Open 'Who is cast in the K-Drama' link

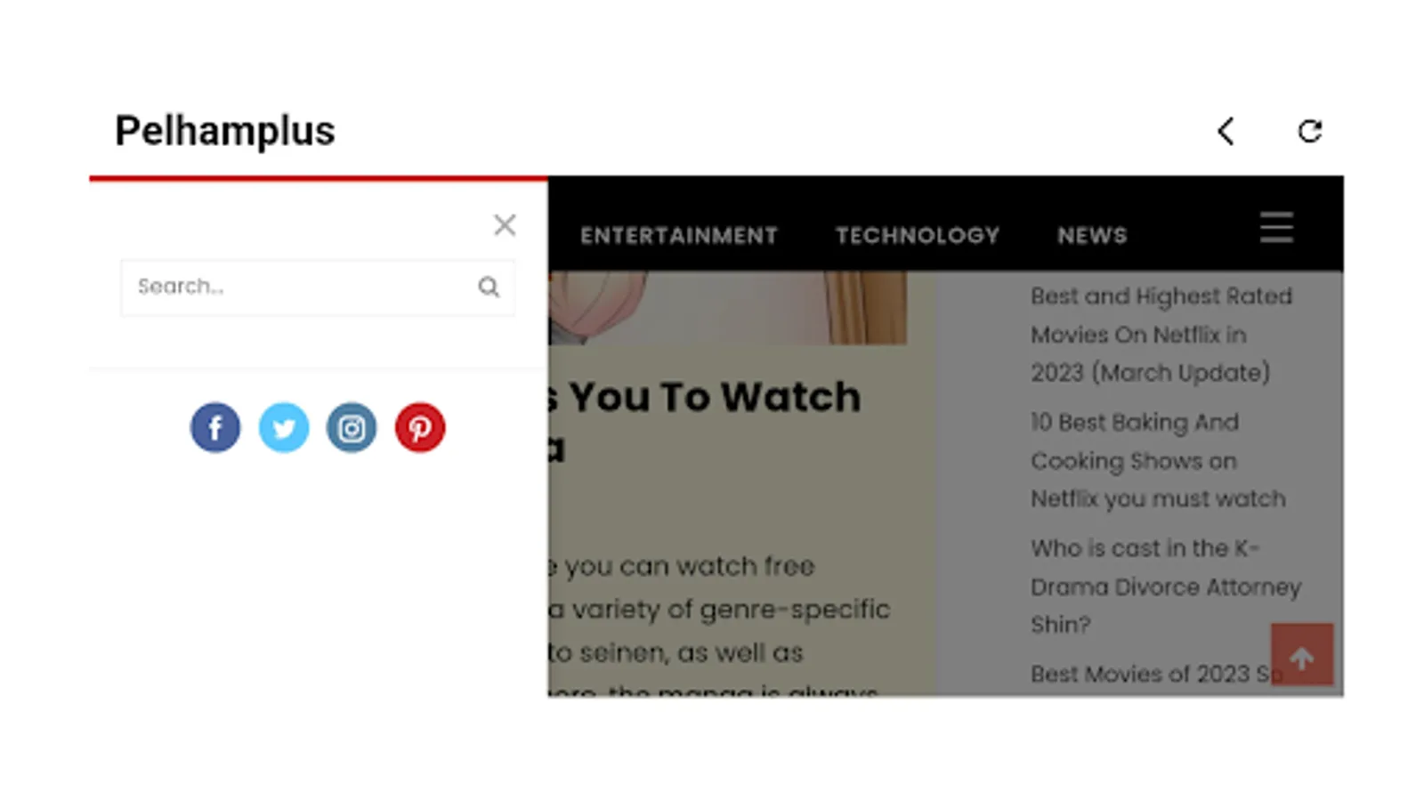click(x=1166, y=586)
